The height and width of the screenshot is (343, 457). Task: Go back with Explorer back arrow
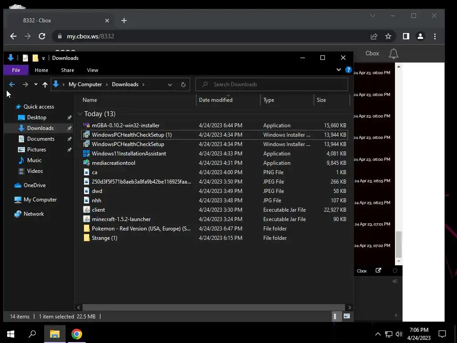pos(12,84)
